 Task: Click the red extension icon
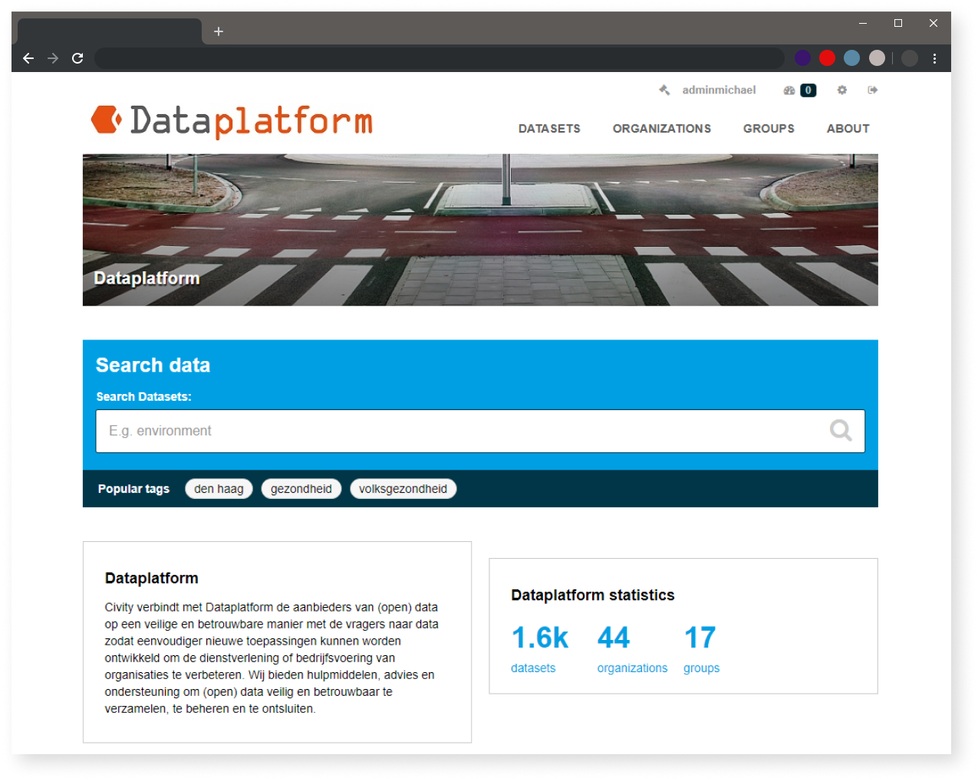pos(827,58)
